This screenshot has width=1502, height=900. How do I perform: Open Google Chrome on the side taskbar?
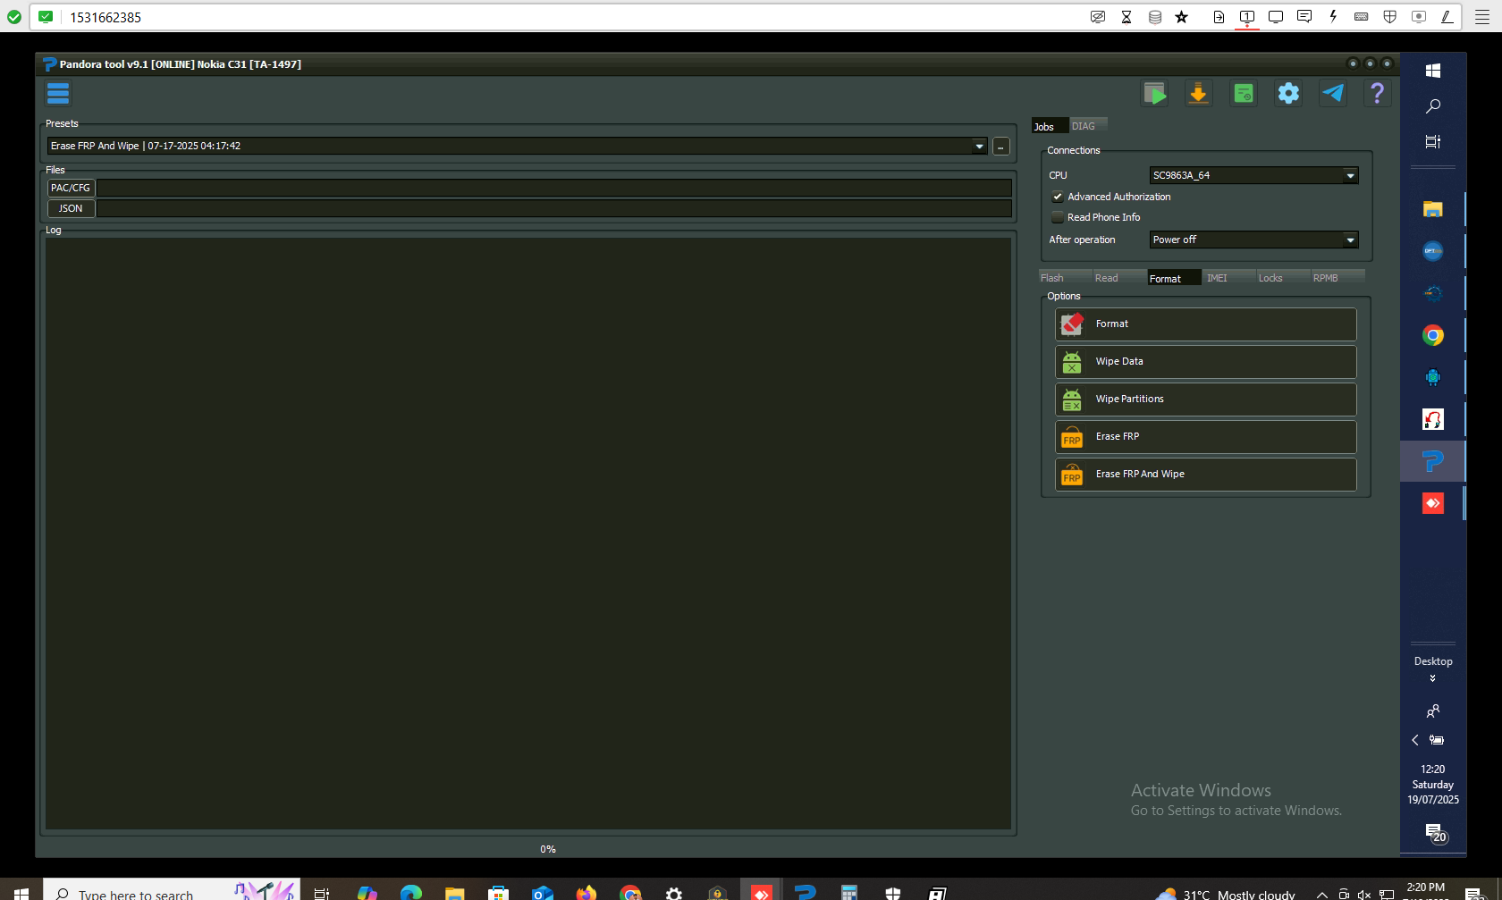tap(1433, 335)
